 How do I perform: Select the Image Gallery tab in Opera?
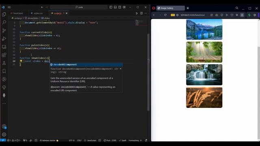(x=171, y=8)
